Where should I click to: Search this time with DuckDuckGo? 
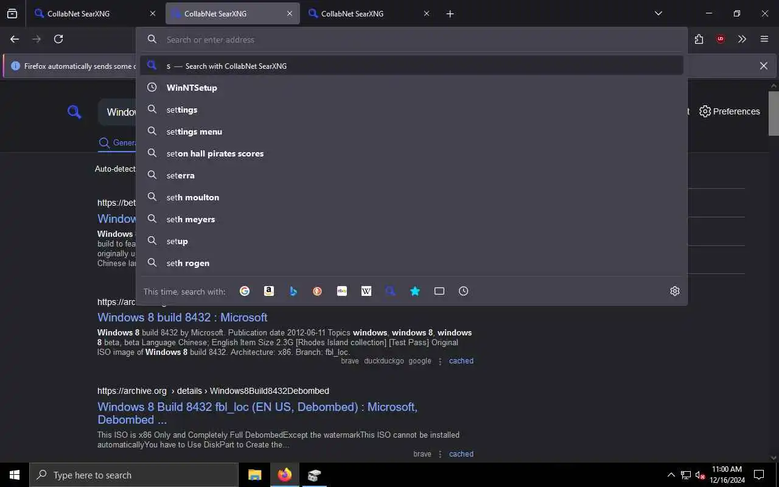tap(318, 291)
